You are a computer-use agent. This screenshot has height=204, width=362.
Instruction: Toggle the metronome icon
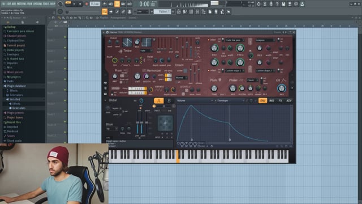coord(105,4)
